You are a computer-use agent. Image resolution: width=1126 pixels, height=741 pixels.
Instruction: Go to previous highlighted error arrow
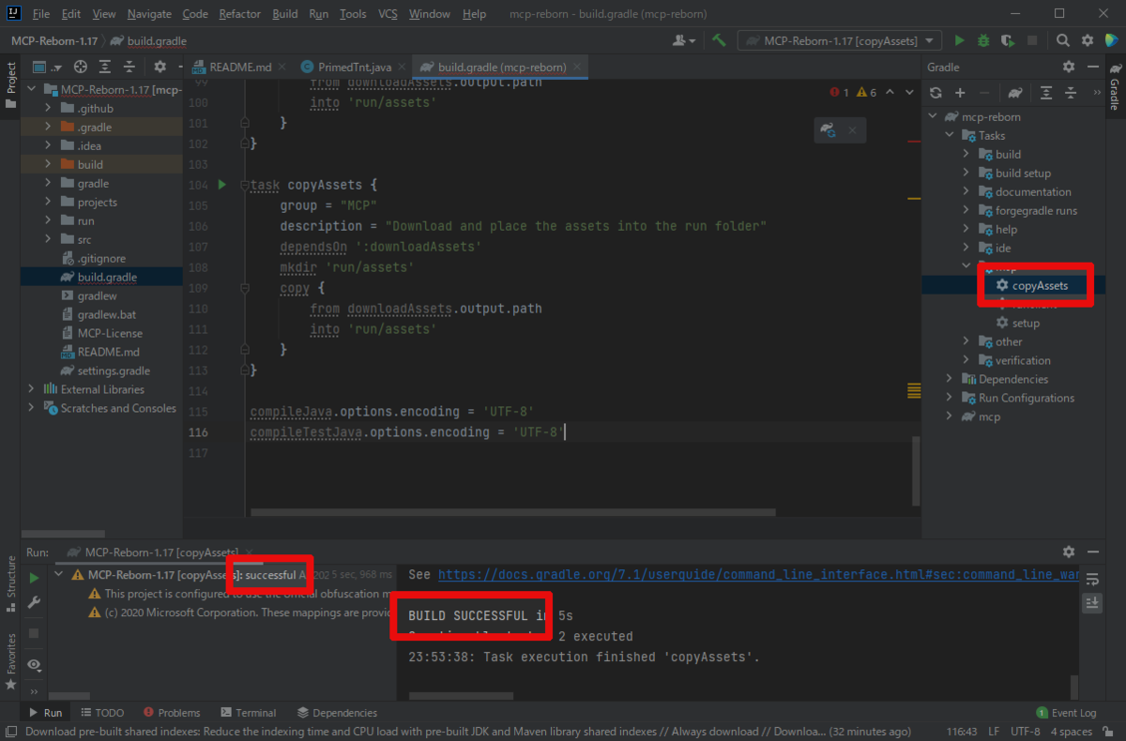click(x=889, y=92)
